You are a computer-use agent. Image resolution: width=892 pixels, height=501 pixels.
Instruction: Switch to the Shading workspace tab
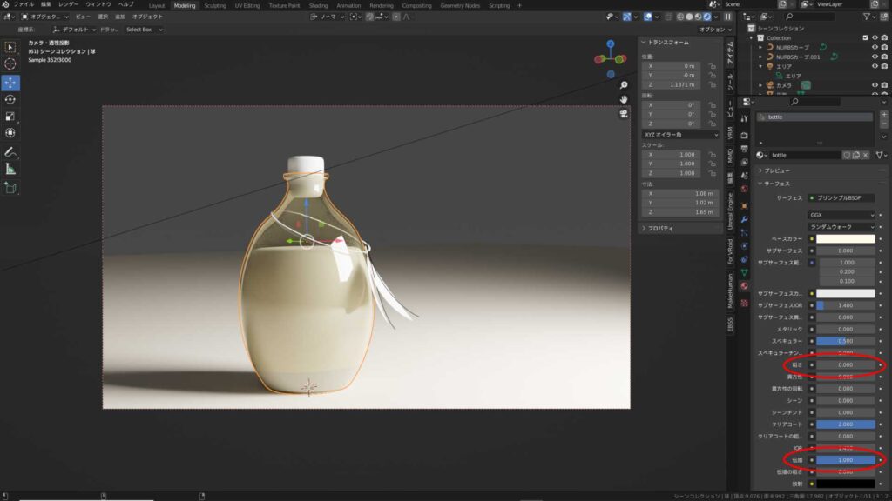pos(318,3)
